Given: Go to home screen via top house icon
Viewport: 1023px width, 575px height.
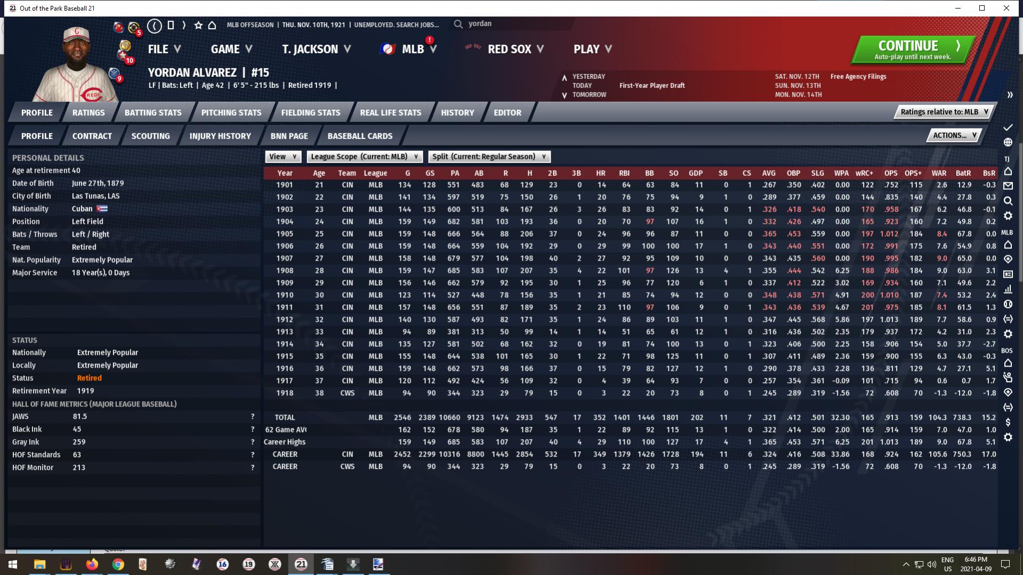Looking at the screenshot, I should 212,25.
